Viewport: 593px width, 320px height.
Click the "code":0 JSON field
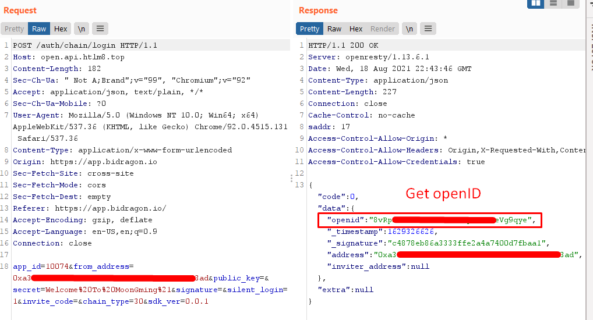338,197
